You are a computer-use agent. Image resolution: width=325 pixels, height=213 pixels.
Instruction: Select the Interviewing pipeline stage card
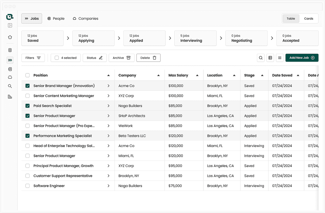[196, 38]
